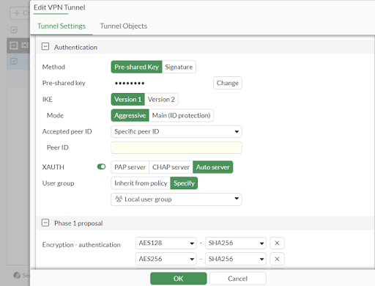Open SHA256 dropdown in AES128 row
This screenshot has height=286, width=375.
point(236,243)
